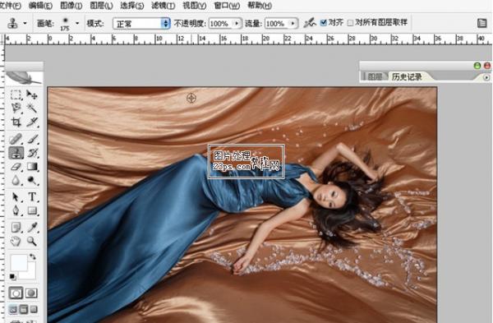Select the Brush tool in the toolbox
Image resolution: width=493 pixels, height=323 pixels.
tap(32, 139)
